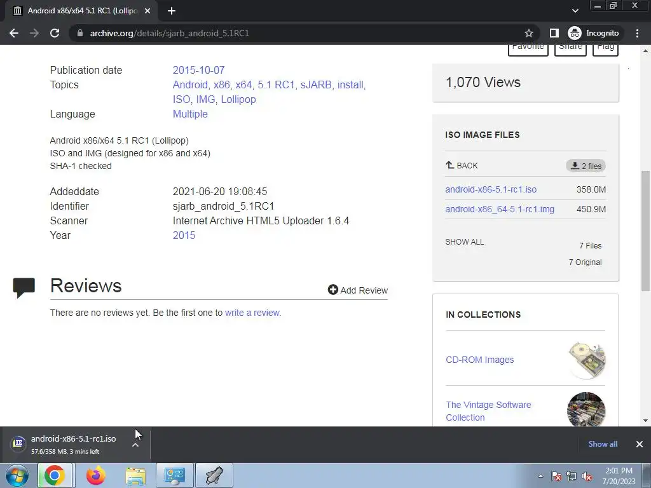651x488 pixels.
Task: Open the Year 2015 link
Action: 184,235
